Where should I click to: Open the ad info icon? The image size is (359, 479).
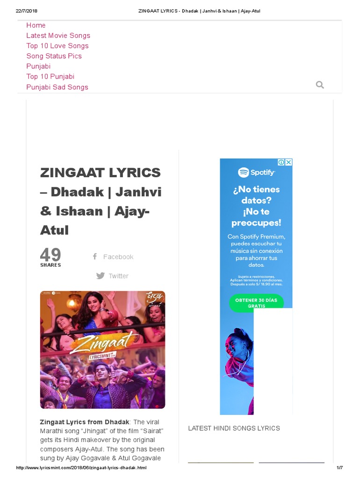(281, 162)
